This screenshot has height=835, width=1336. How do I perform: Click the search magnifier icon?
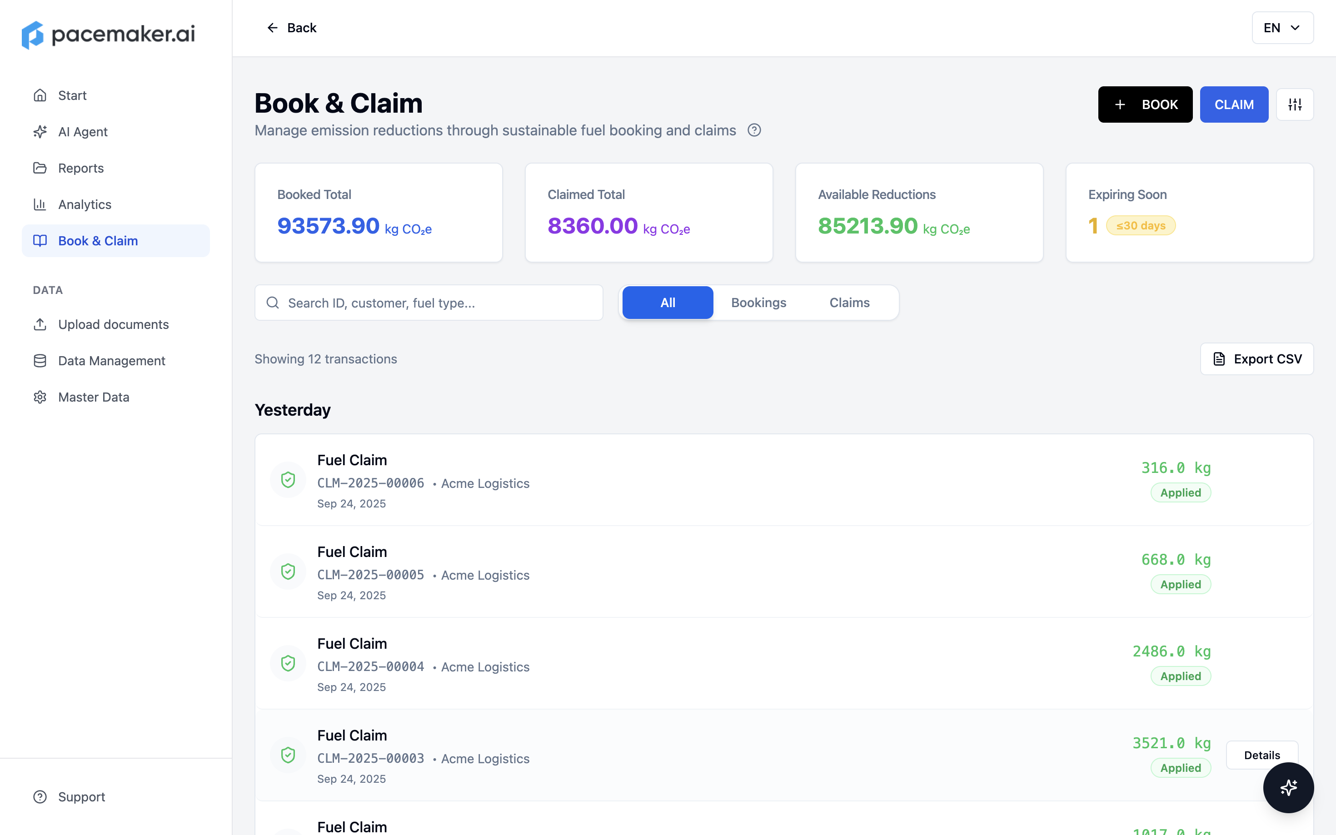(x=272, y=303)
